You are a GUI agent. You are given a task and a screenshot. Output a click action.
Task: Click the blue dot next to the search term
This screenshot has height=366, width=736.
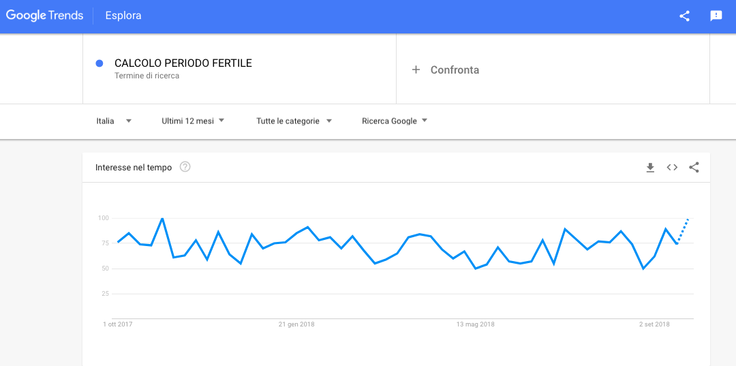tap(99, 63)
